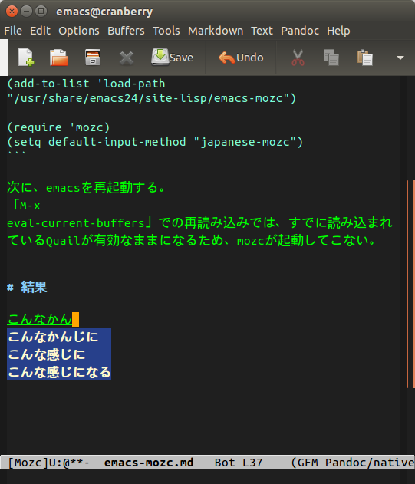Click the eval-current-buffers text
415x484 pixels.
coord(76,223)
